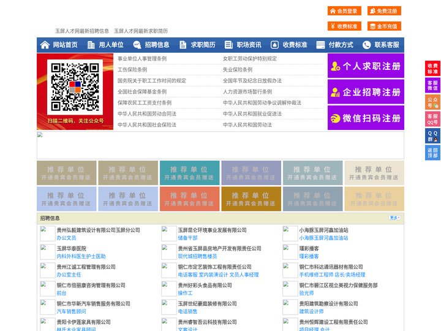Click the teal 推荐单位 banner
This screenshot has height=331, width=441.
coord(189,173)
